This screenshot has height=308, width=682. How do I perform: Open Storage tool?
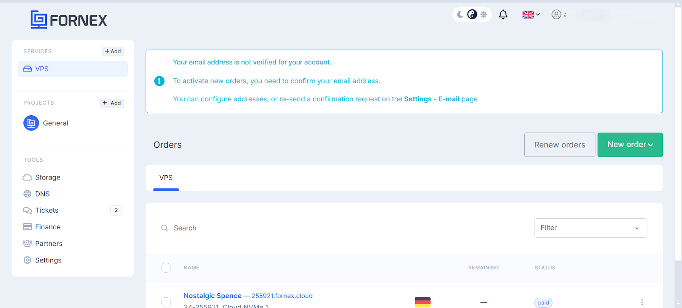(48, 177)
